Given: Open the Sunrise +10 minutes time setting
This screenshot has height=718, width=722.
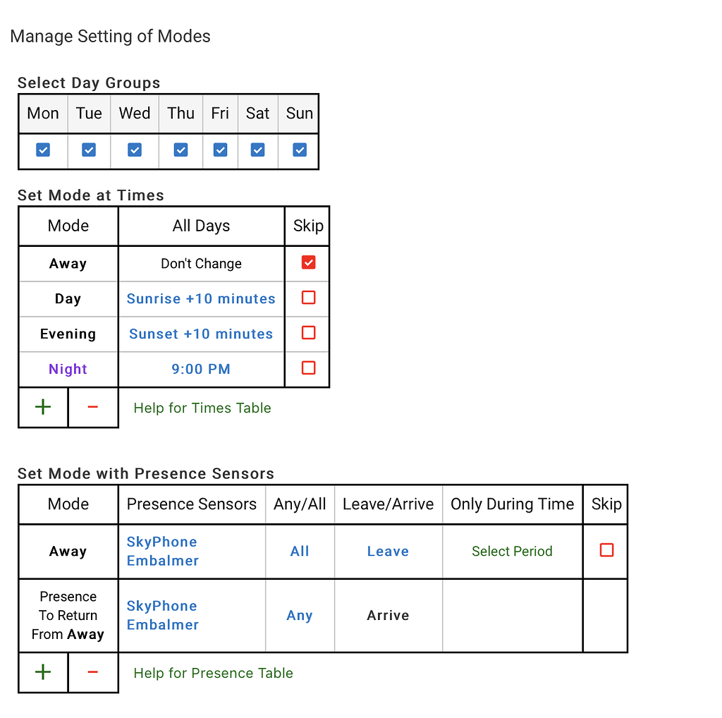Looking at the screenshot, I should click(x=201, y=298).
